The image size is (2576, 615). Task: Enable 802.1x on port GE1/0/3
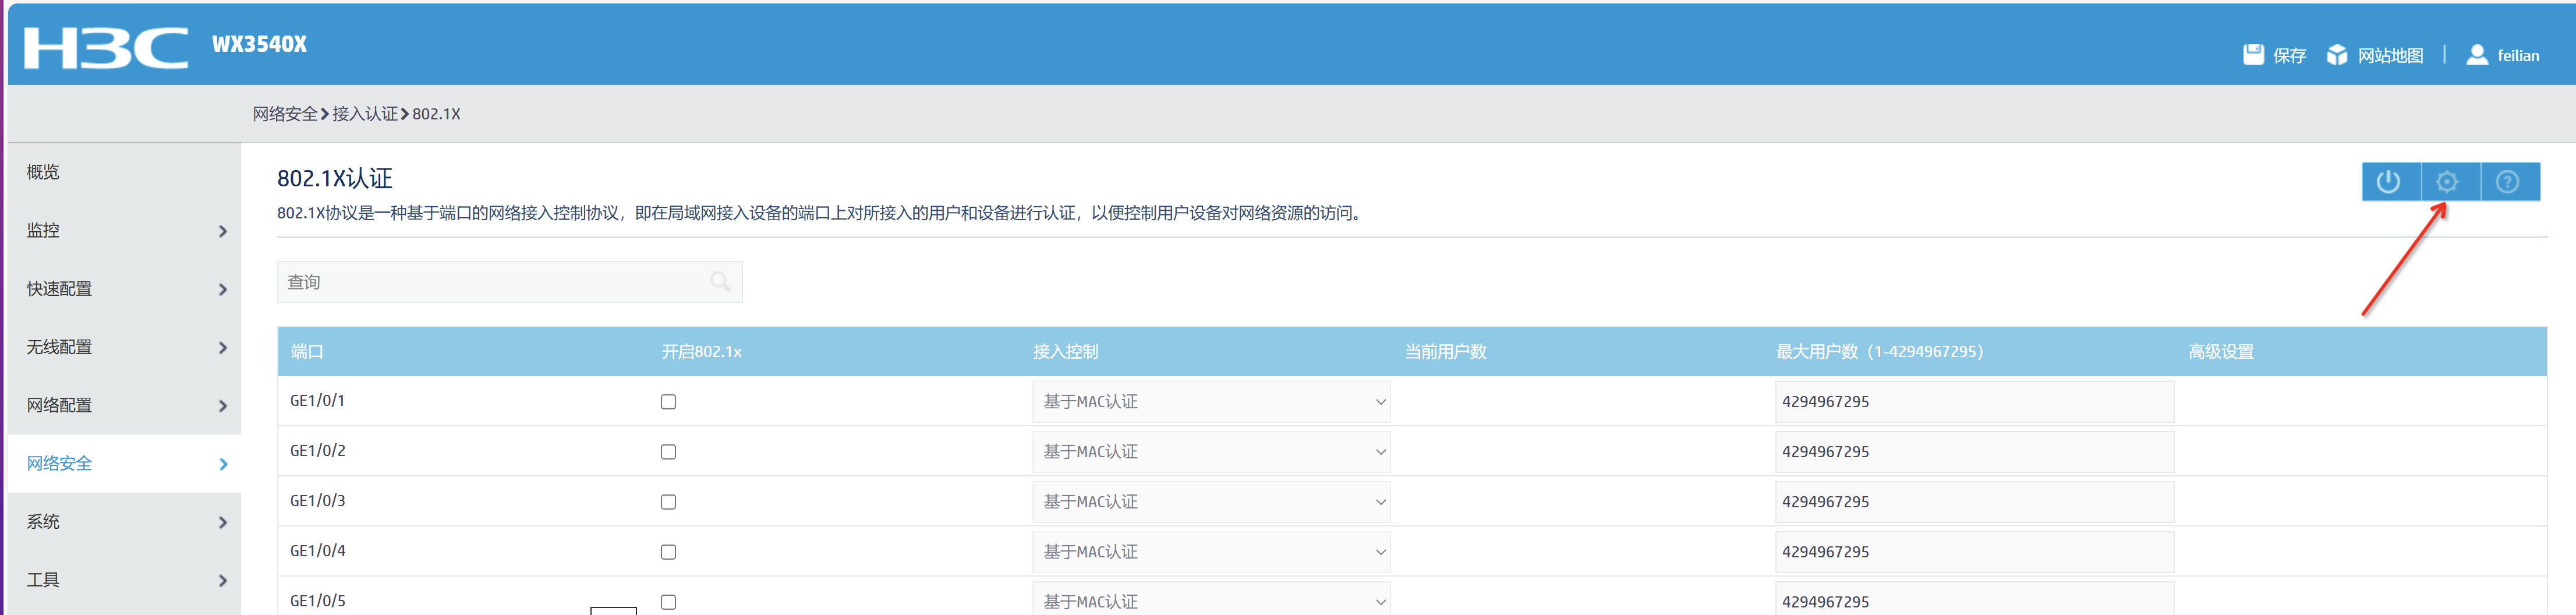click(x=668, y=502)
